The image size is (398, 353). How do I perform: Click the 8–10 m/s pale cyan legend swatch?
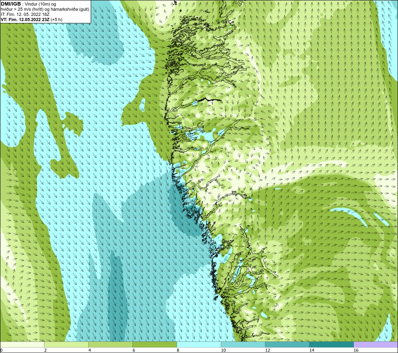(199, 344)
